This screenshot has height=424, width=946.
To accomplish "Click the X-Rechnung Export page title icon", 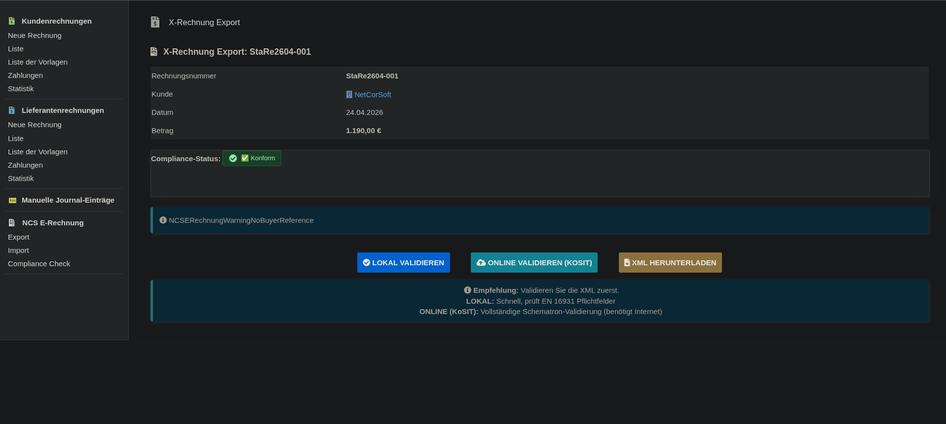I will pyautogui.click(x=155, y=22).
